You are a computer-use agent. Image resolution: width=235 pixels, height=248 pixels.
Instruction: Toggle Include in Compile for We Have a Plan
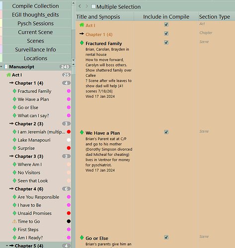[x=166, y=132]
